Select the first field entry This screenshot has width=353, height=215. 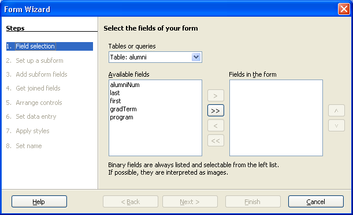[116, 101]
